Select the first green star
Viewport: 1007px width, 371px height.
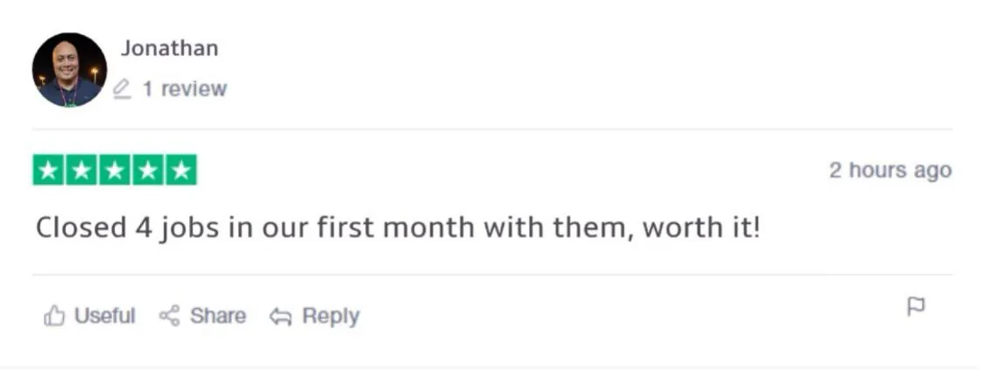tap(48, 170)
